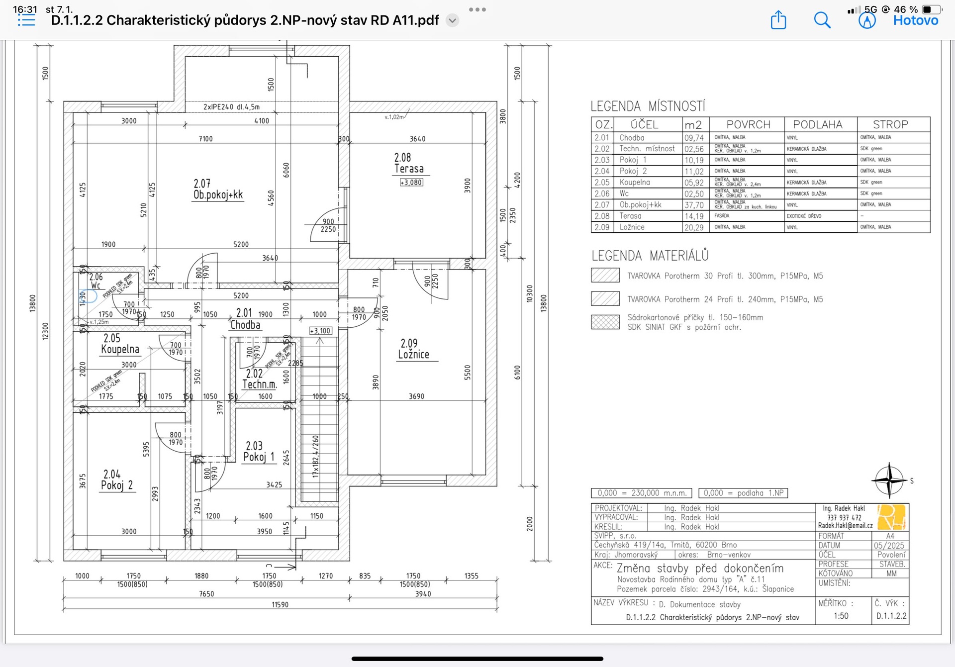
Task: Tap the blue circle annotation near Wc
Action: (x=88, y=297)
